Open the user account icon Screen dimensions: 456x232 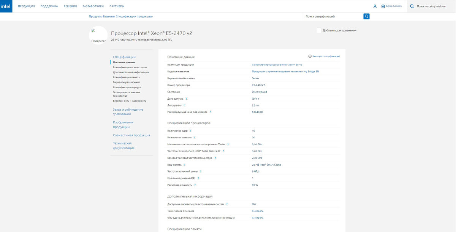click(x=375, y=6)
